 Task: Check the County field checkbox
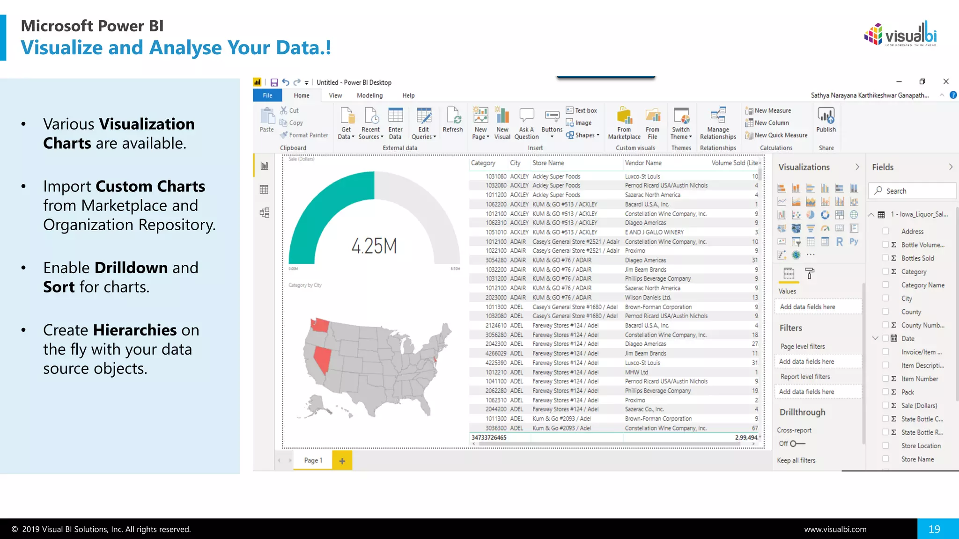885,312
